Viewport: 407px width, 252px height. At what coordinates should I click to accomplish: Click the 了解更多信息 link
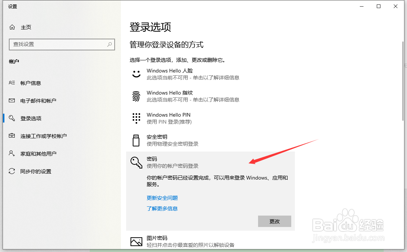tap(162, 209)
